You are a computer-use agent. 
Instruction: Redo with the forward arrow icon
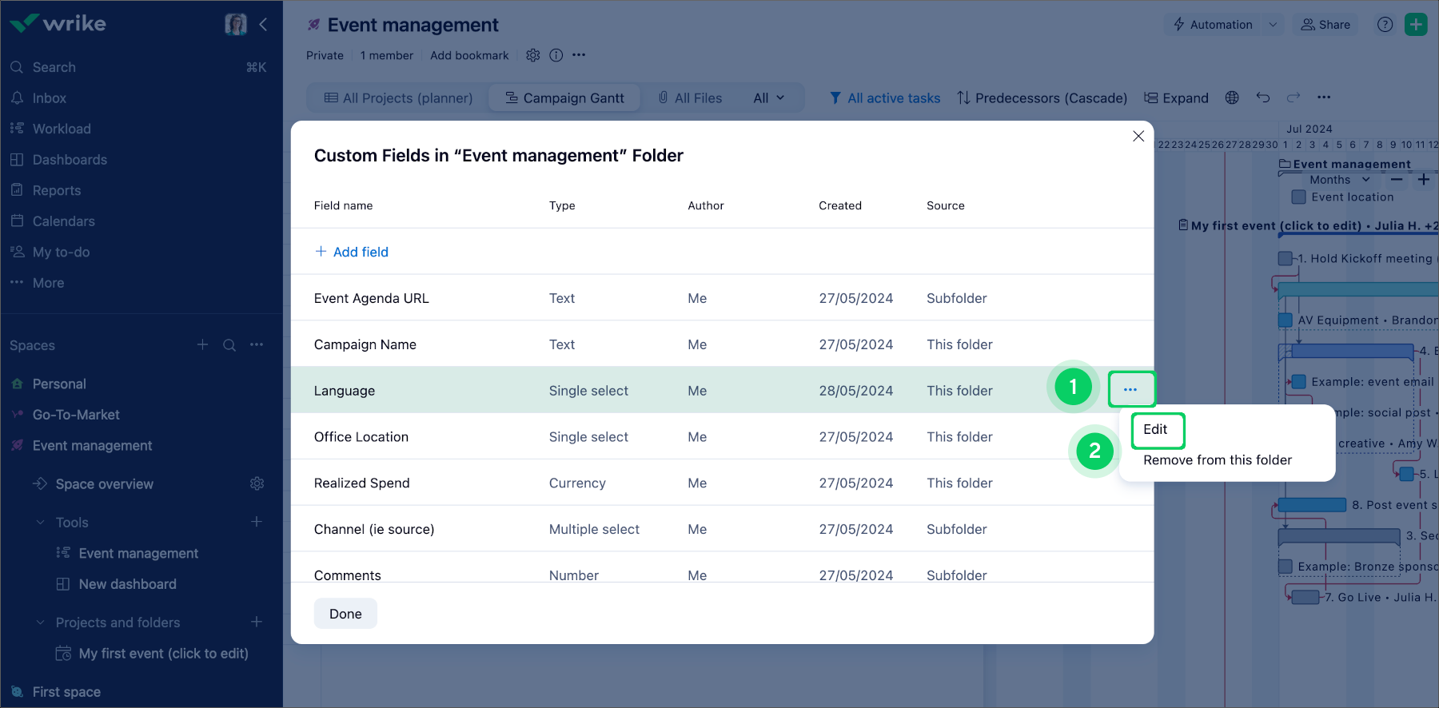tap(1294, 97)
